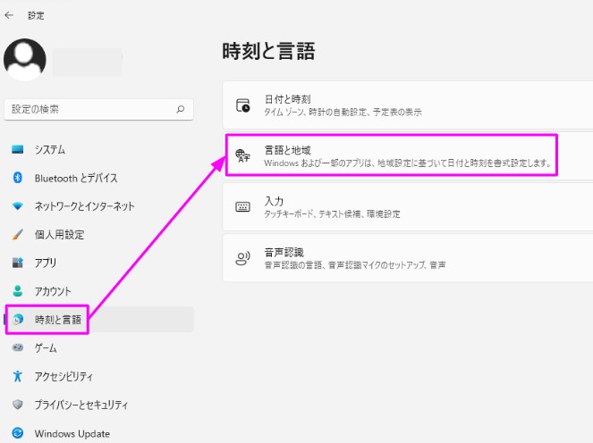Click the 設定 window title text
Image resolution: width=593 pixels, height=443 pixels.
36,15
